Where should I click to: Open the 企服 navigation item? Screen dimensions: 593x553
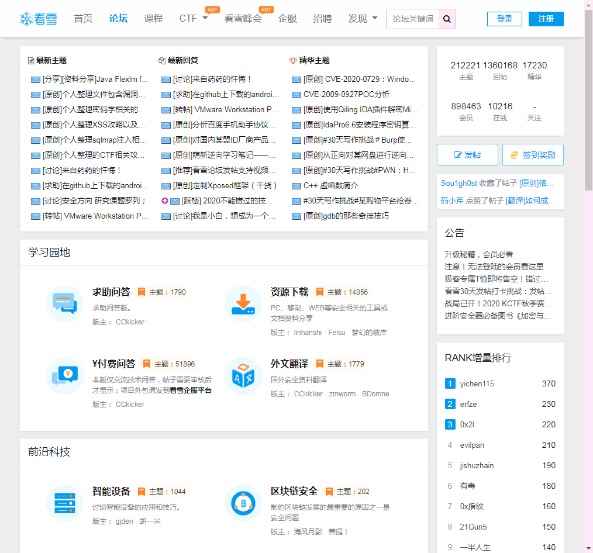pos(287,18)
